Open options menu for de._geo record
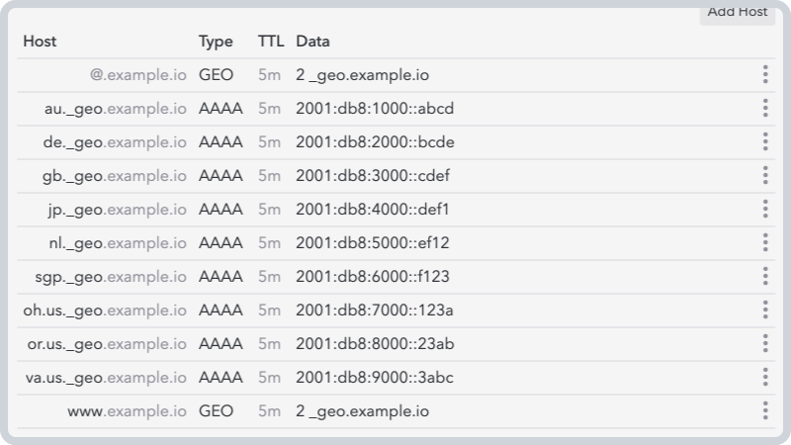Viewport: 791px width, 445px height. 765,141
